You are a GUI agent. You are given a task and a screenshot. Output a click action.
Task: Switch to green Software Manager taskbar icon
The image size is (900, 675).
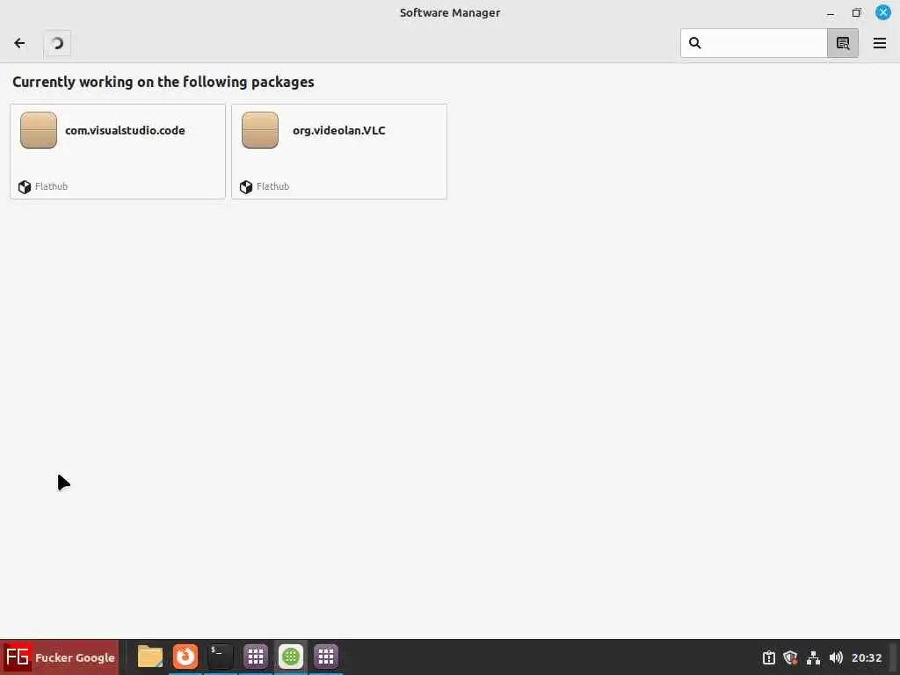pos(290,657)
